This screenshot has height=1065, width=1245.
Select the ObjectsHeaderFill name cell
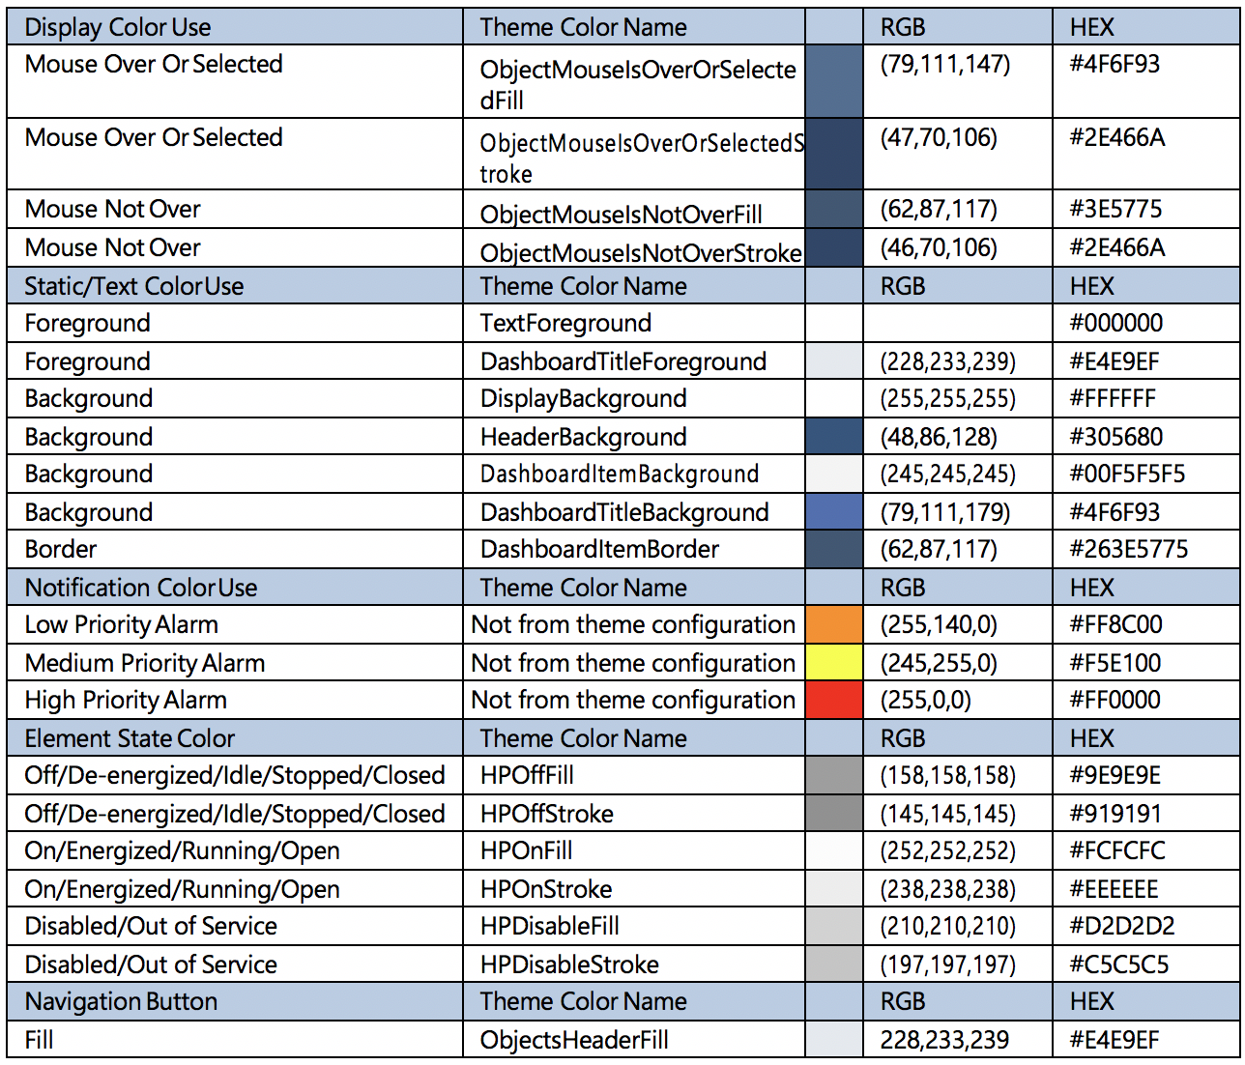point(574,1041)
